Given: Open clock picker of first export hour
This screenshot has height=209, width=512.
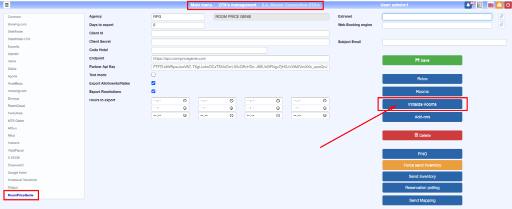Looking at the screenshot, I should [x=184, y=101].
